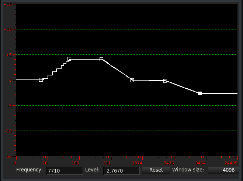Click the +10 marker on the level axis

(x=7, y=29)
